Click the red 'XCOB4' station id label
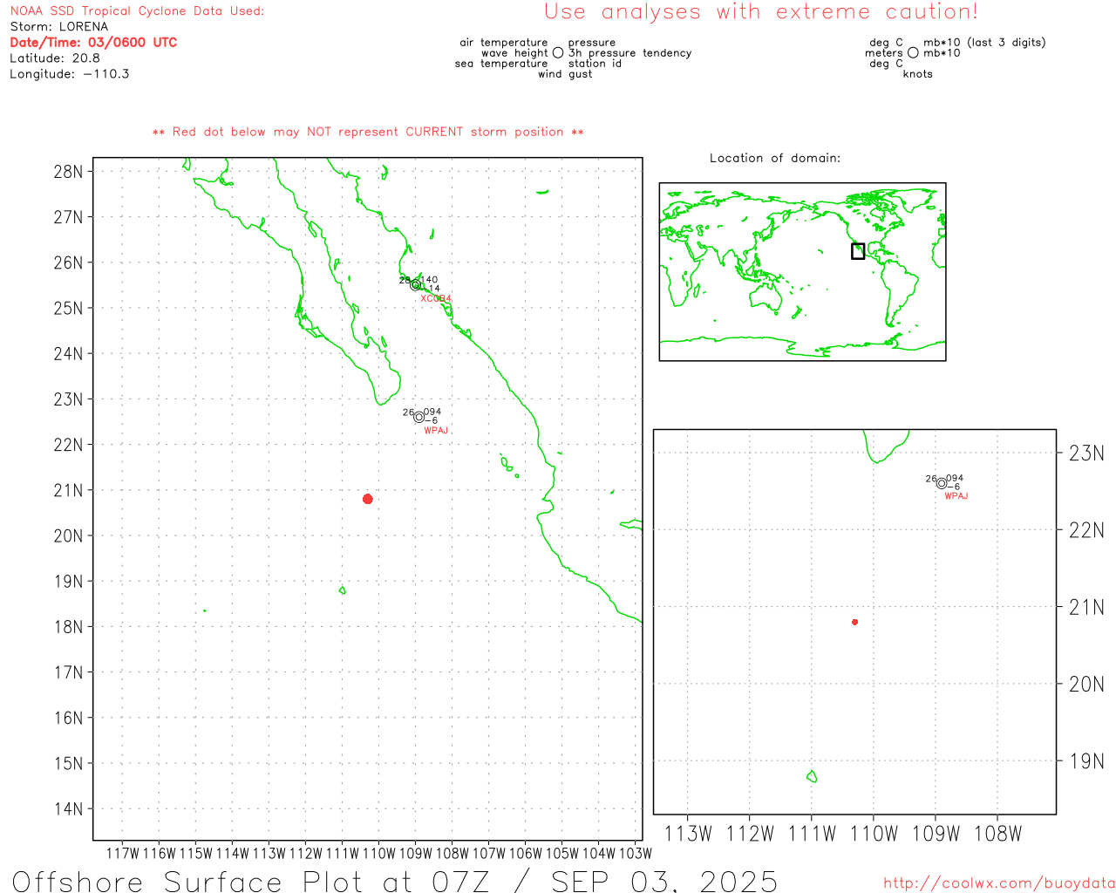The width and height of the screenshot is (1116, 893). pos(436,298)
